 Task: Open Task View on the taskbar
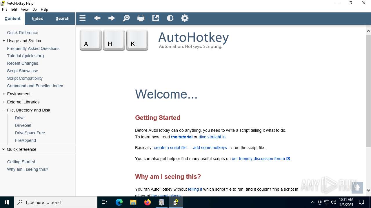click(x=104, y=202)
